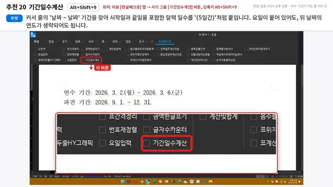Open the 편집 menu
This screenshot has width=333, height=187.
(x=51, y=42)
